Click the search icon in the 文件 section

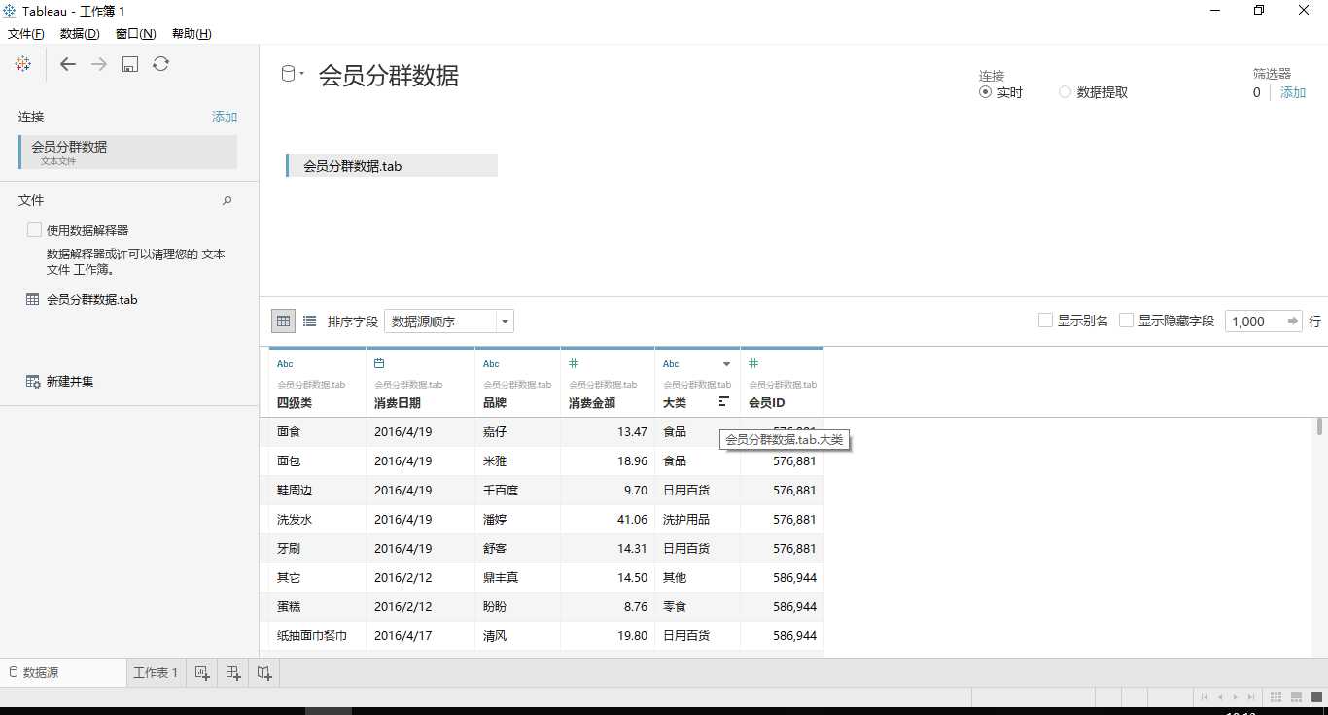(x=227, y=200)
